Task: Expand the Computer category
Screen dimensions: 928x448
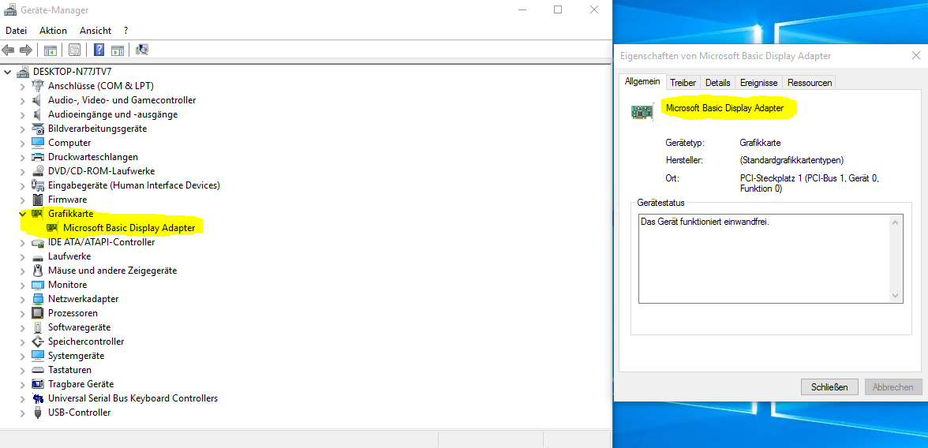Action: point(22,143)
